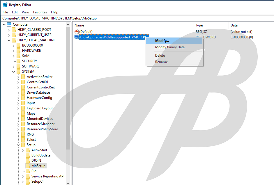Viewport: 274px width, 185px height.
Task: Click the MoSetup folder icon
Action: 28,166
